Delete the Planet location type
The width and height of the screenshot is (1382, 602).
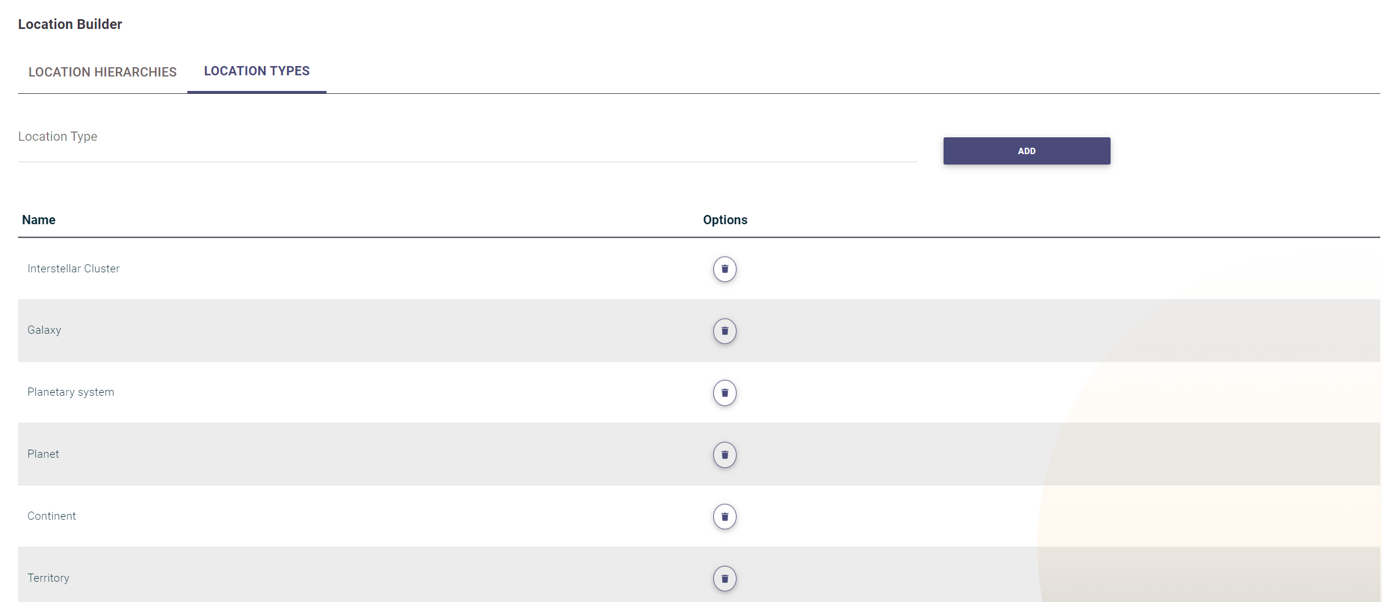click(x=724, y=455)
